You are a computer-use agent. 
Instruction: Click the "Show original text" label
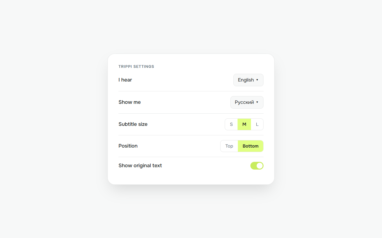[140, 165]
